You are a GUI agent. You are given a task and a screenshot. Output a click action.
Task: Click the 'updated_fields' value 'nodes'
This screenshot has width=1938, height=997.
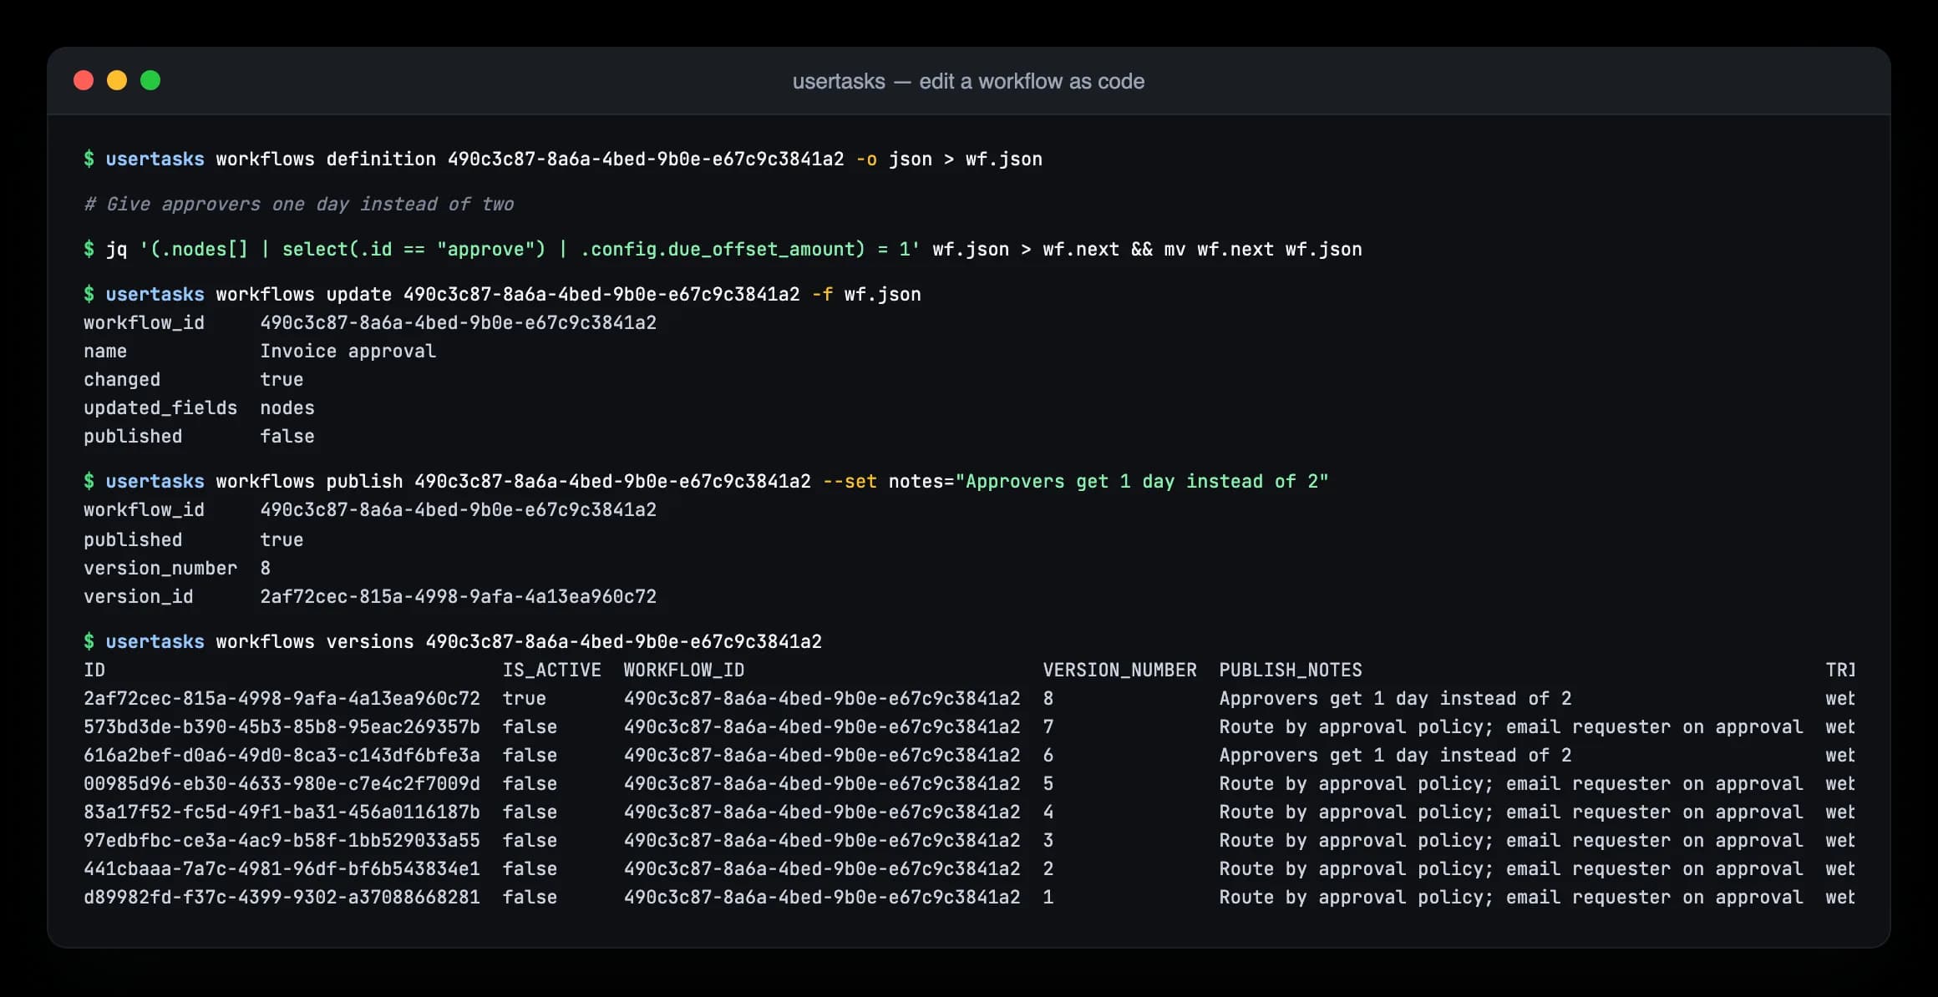(287, 407)
